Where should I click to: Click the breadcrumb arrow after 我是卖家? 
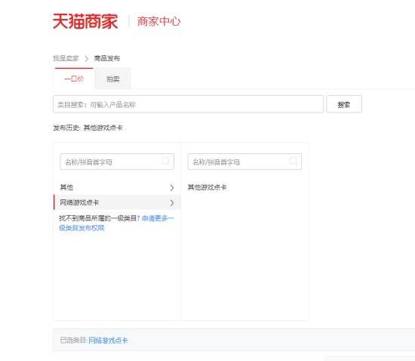coord(86,59)
